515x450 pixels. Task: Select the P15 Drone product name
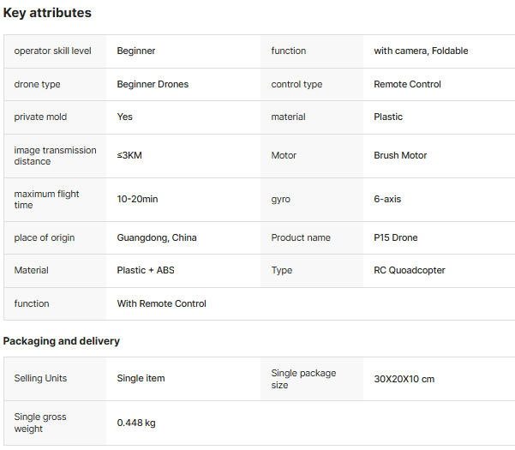click(x=396, y=237)
